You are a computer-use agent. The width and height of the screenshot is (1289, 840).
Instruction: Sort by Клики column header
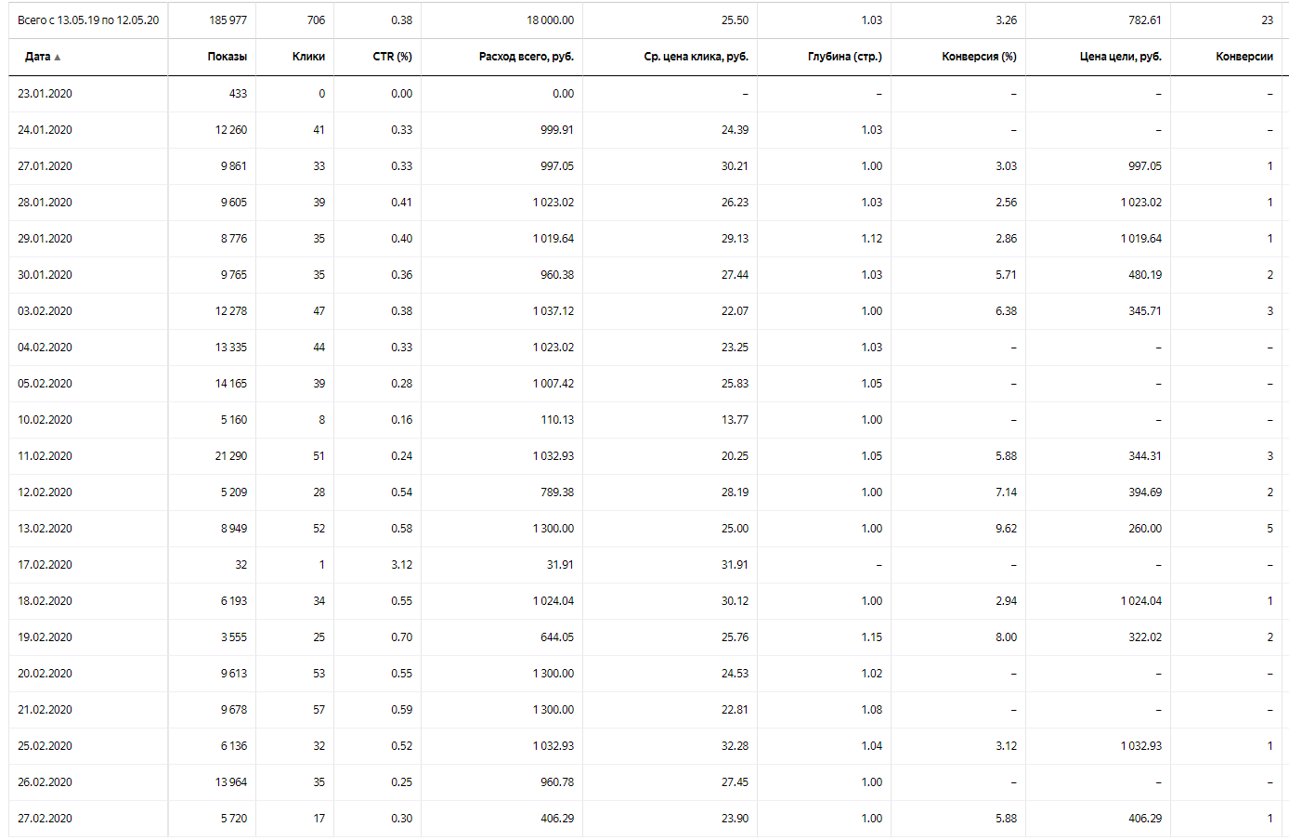(308, 57)
